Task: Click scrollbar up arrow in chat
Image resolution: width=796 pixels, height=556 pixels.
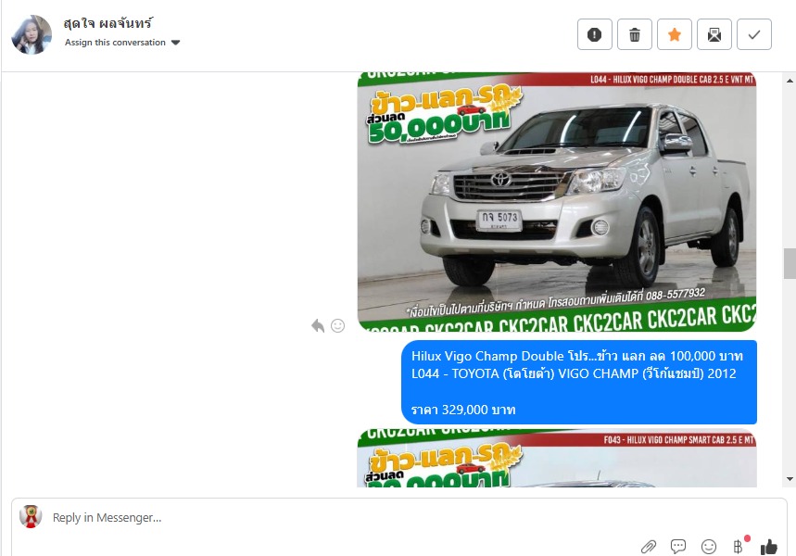Action: click(x=790, y=81)
